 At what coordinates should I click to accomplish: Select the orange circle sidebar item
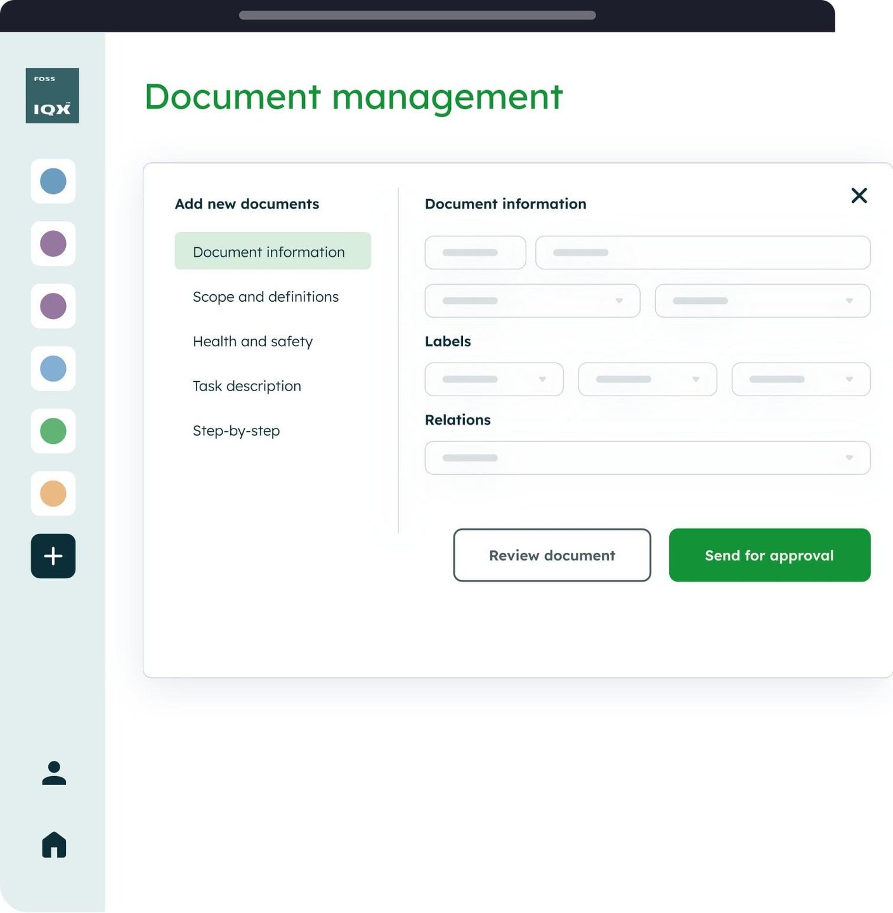tap(53, 494)
